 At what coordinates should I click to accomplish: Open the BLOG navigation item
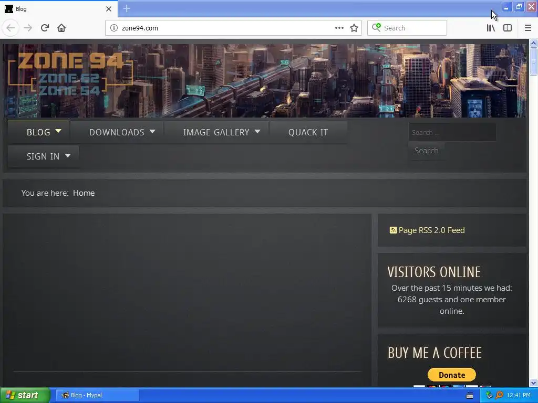(38, 132)
